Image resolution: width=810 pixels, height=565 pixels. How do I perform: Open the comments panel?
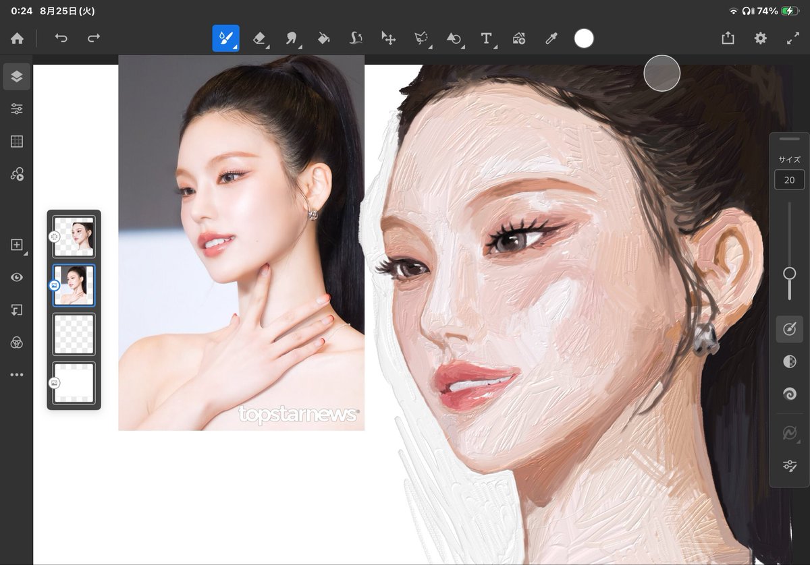pos(17,174)
